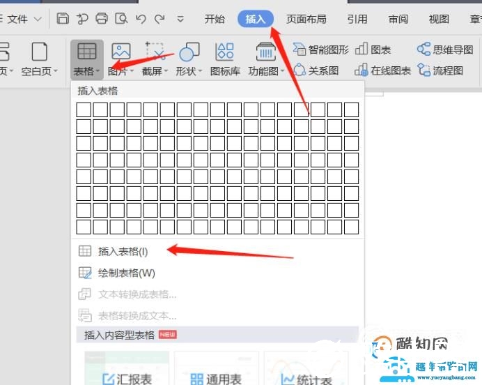Select the 通用表 table template thumbnail
This screenshot has width=482, height=385.
point(217,368)
